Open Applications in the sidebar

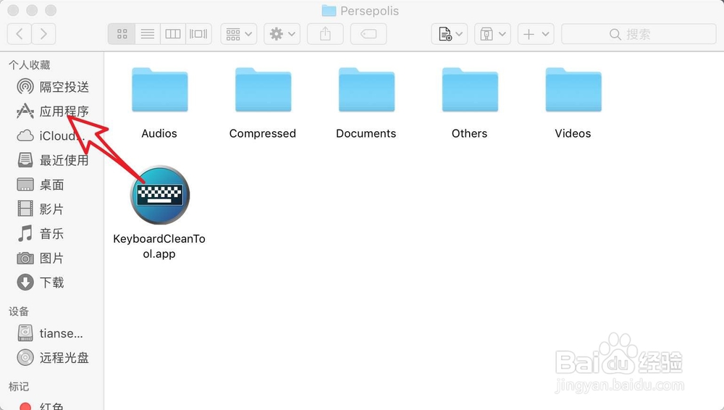pos(53,111)
